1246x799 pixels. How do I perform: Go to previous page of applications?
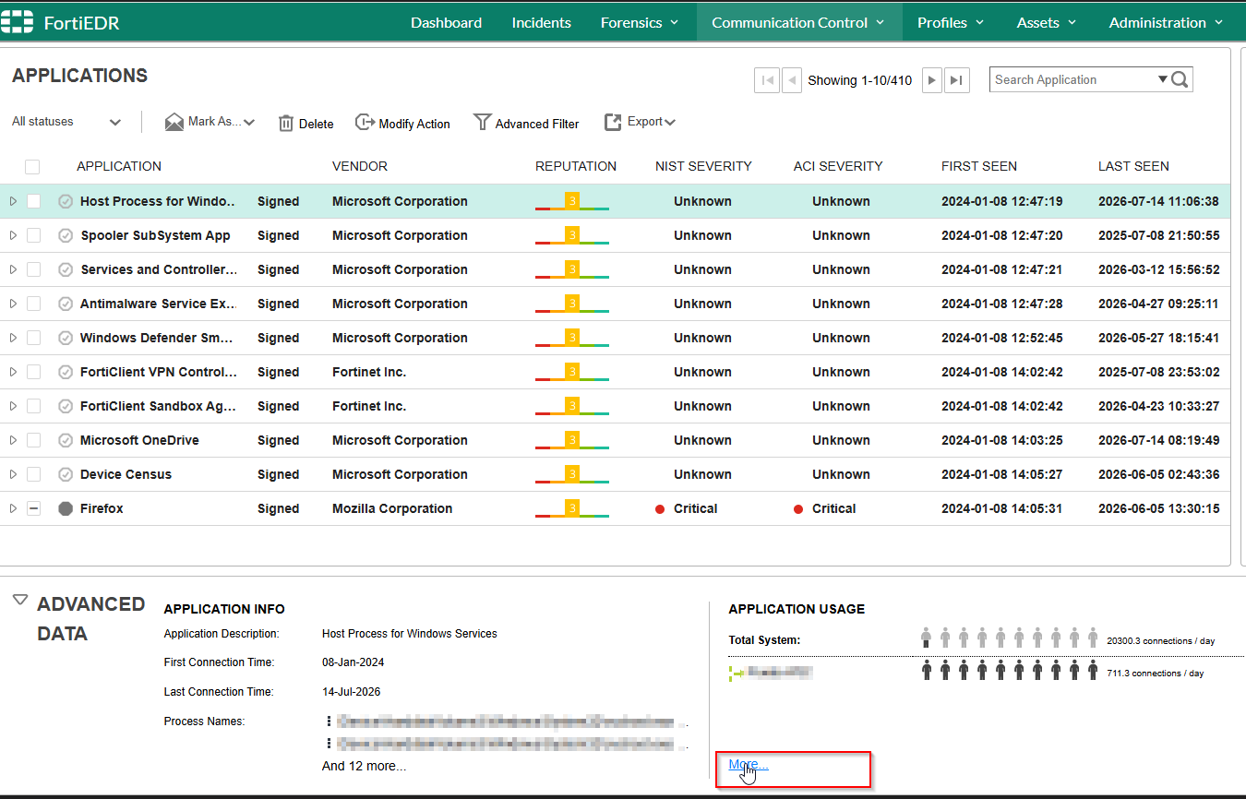(x=792, y=80)
